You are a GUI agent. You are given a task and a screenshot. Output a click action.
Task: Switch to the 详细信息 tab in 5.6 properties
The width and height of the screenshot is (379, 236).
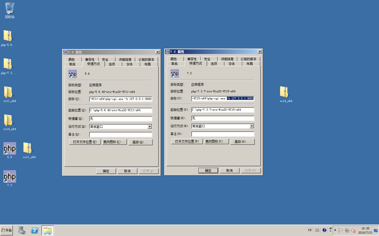pyautogui.click(x=125, y=60)
